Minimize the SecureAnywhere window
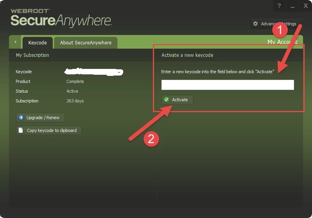Screen dimensions: 312x218 coord(292,6)
